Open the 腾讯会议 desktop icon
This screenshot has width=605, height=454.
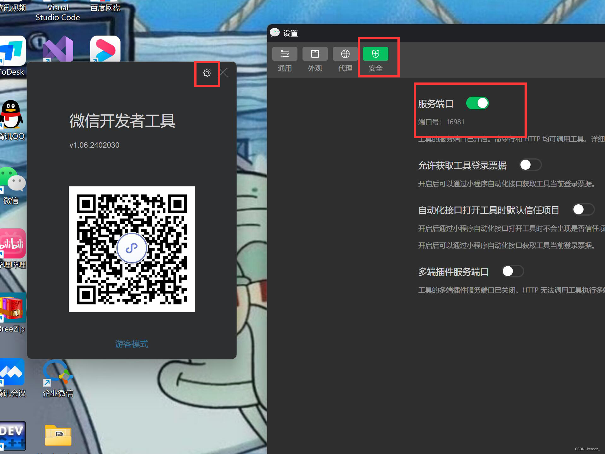coord(13,378)
